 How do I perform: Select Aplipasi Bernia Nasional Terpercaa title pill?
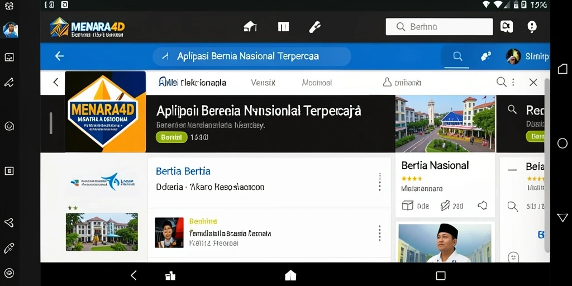click(x=252, y=56)
